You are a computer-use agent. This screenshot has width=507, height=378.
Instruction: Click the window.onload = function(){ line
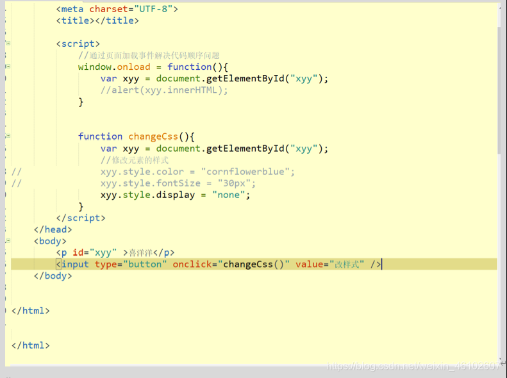pyautogui.click(x=153, y=67)
